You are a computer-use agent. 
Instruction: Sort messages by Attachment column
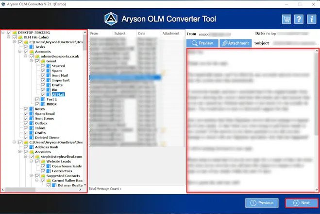173,34
